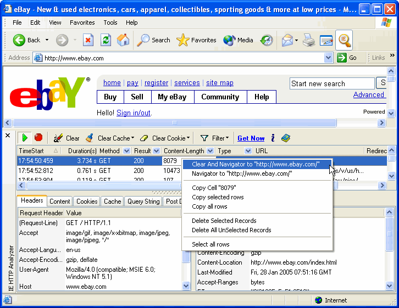Expand the Links toolbar chevron

coord(392,55)
